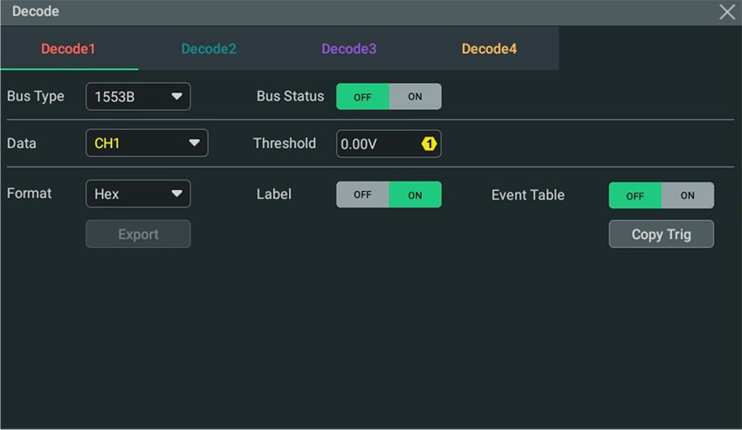742x430 pixels.
Task: Click the Data source dropdown arrow icon
Action: 194,143
